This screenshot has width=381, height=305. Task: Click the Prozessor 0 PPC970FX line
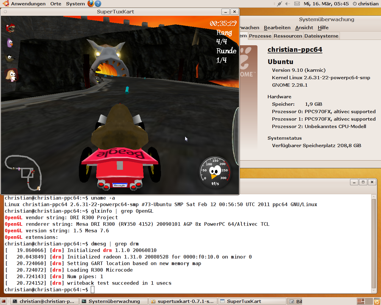[324, 111]
